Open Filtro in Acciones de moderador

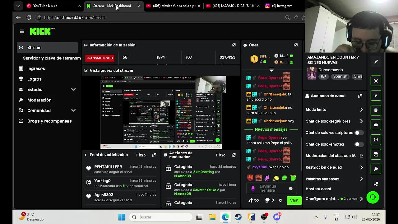pos(221,155)
